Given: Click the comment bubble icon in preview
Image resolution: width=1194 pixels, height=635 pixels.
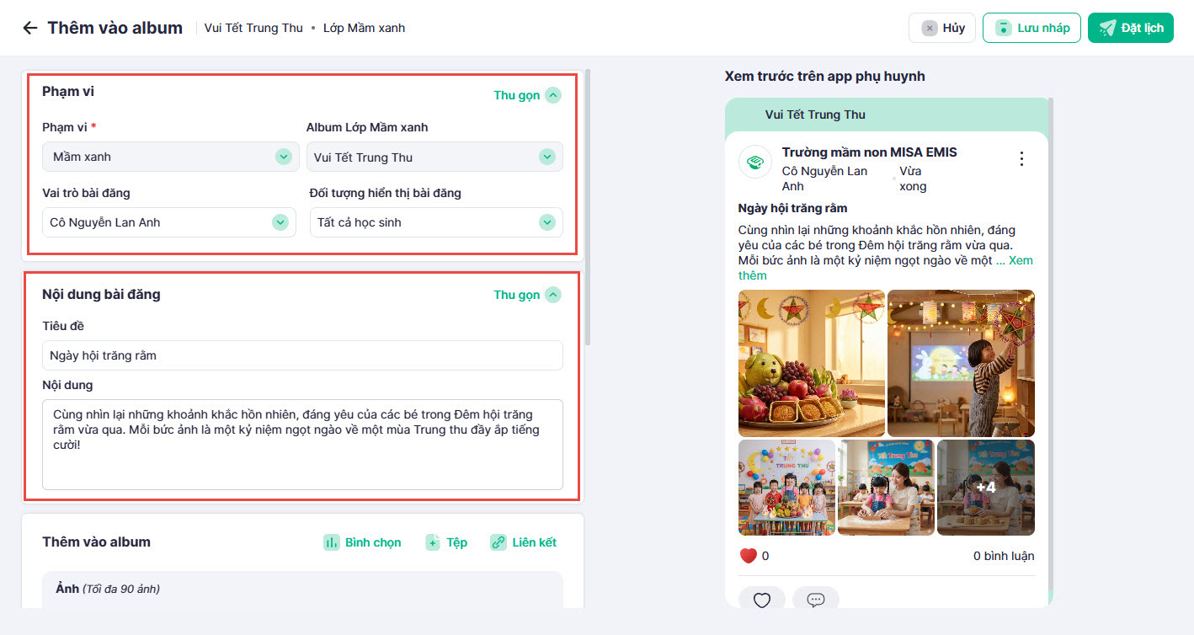Looking at the screenshot, I should (815, 600).
